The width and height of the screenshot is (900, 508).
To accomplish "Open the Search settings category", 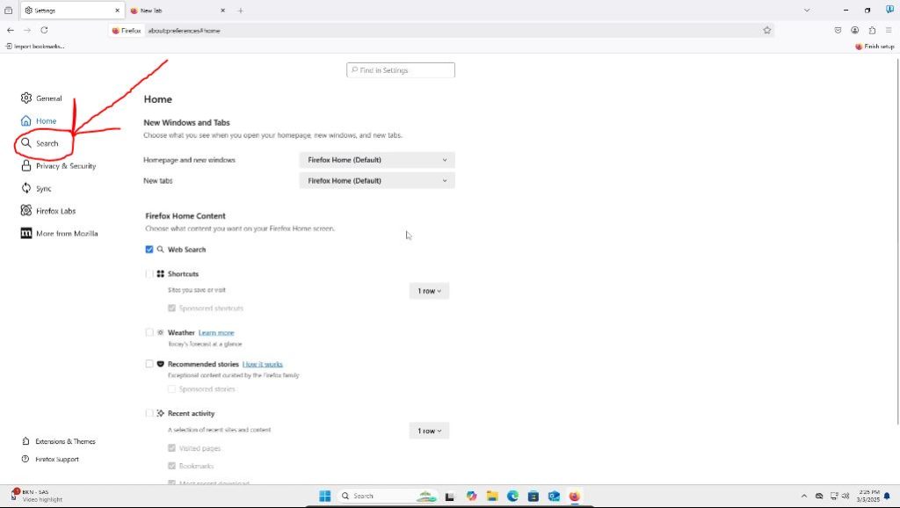I will tap(40, 143).
